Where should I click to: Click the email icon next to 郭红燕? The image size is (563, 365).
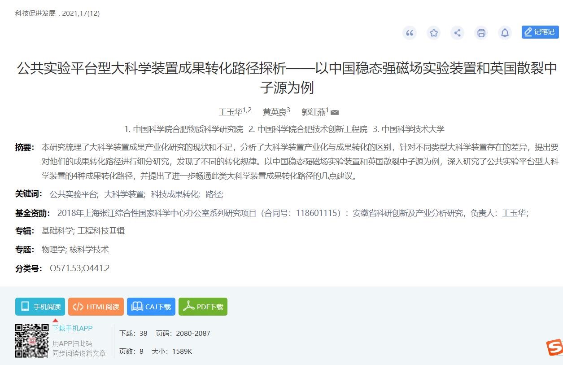tap(335, 112)
